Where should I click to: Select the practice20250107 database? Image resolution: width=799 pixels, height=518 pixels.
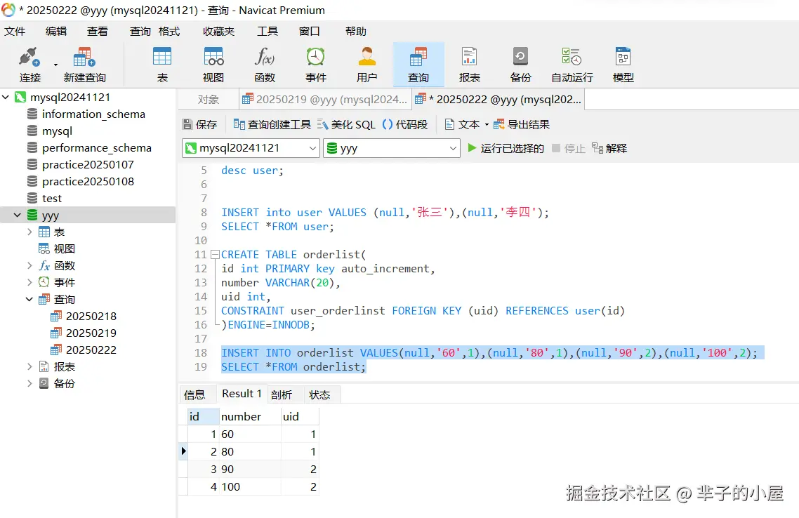pos(88,164)
